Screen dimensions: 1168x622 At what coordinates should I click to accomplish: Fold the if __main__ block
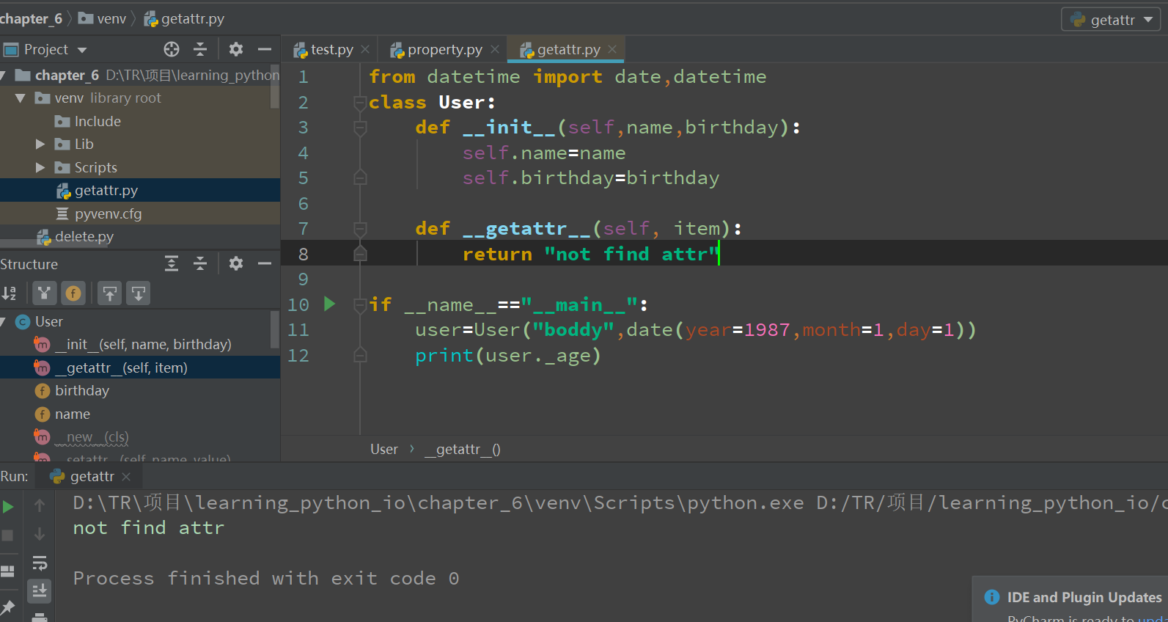360,305
